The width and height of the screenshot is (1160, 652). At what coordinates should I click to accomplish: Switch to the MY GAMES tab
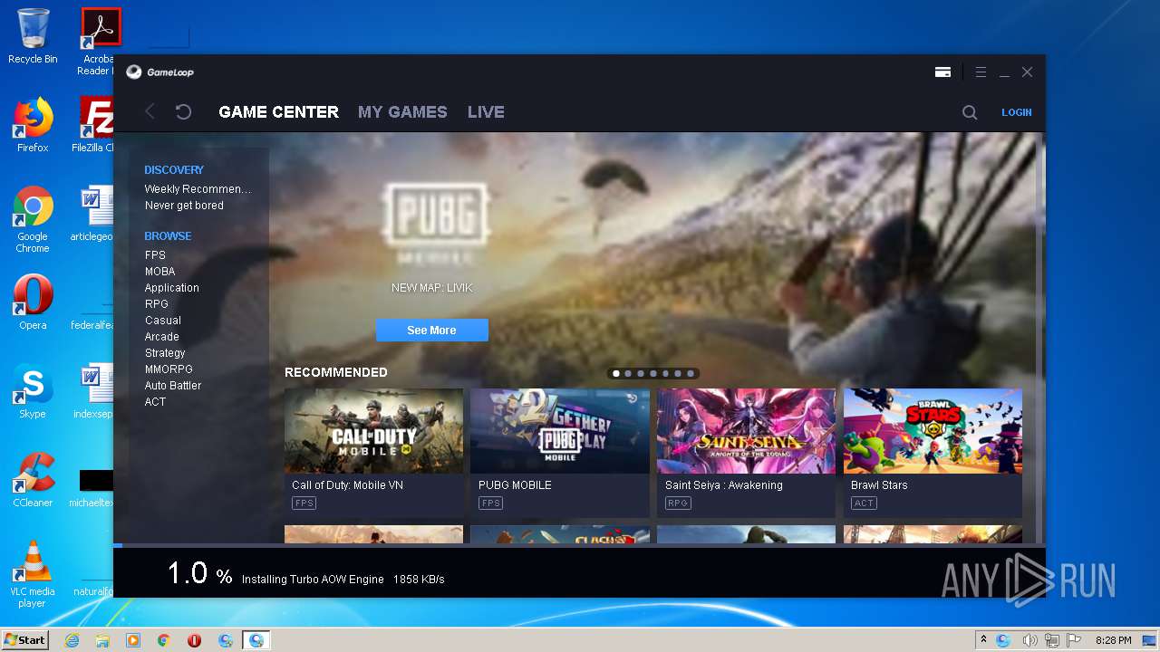pos(402,112)
